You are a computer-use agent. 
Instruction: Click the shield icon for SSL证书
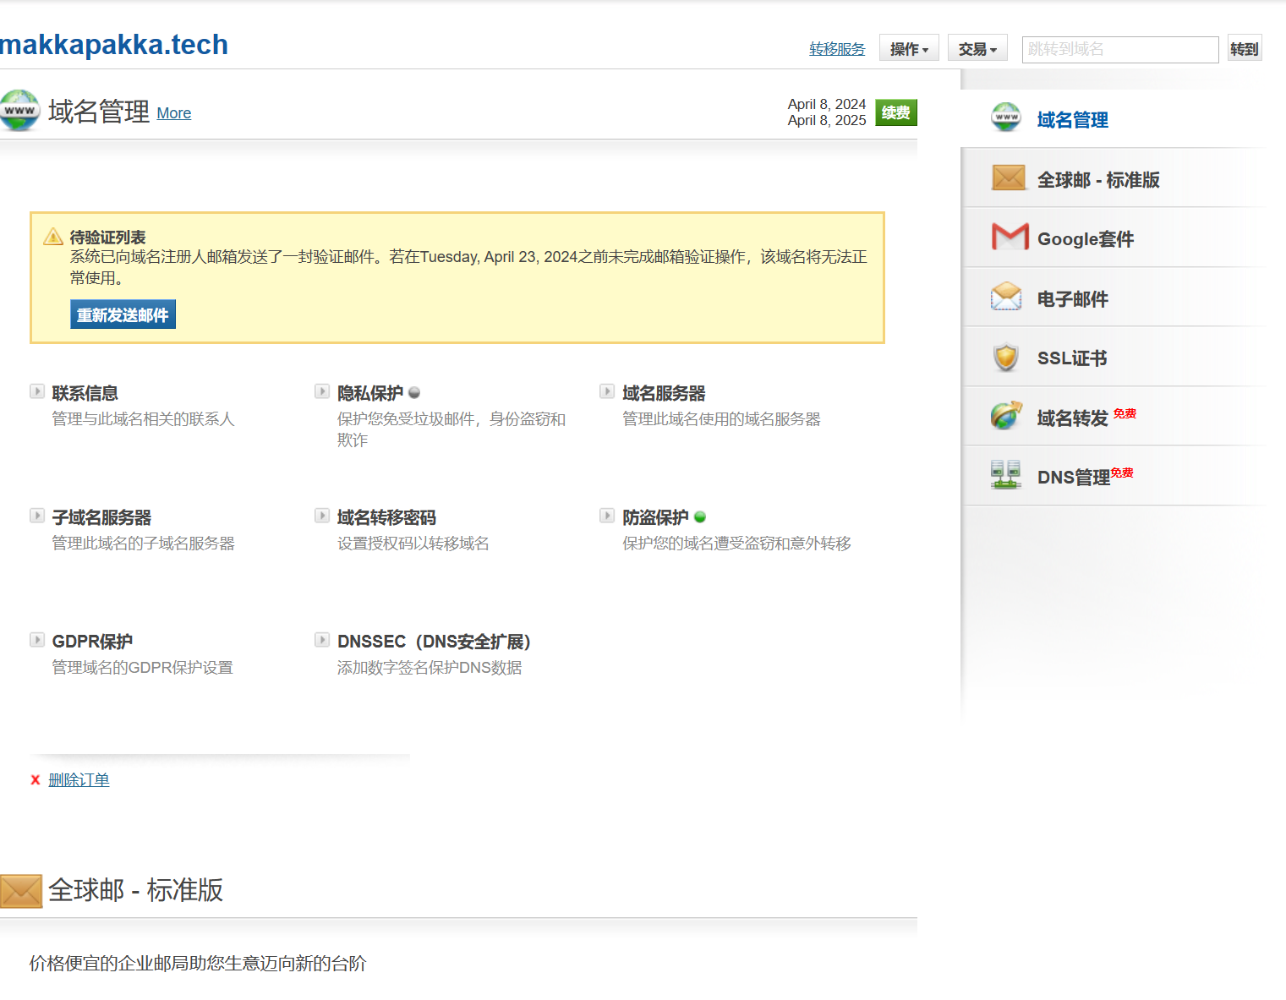pos(1005,358)
